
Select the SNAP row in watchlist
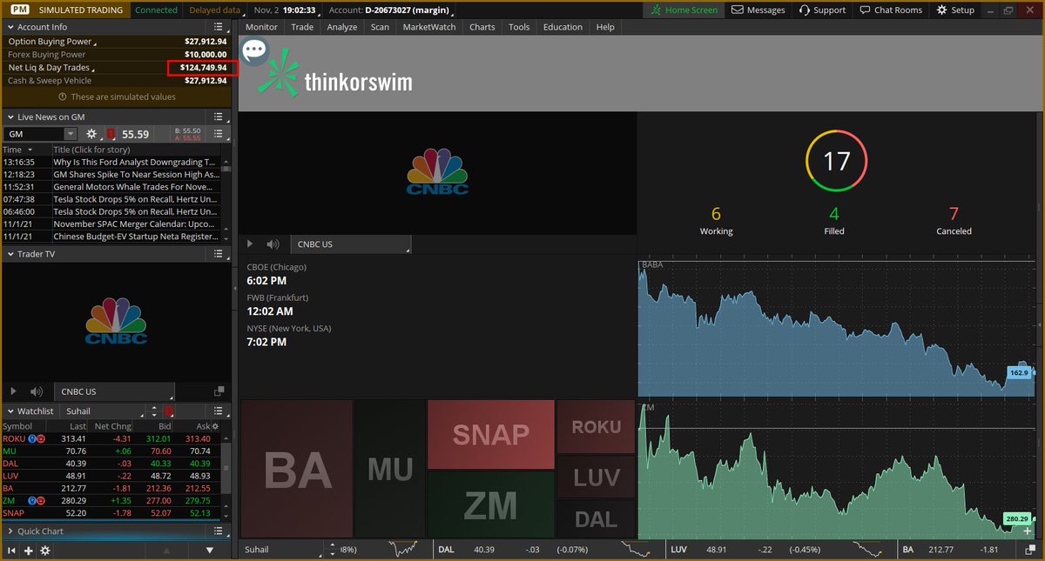[x=111, y=512]
